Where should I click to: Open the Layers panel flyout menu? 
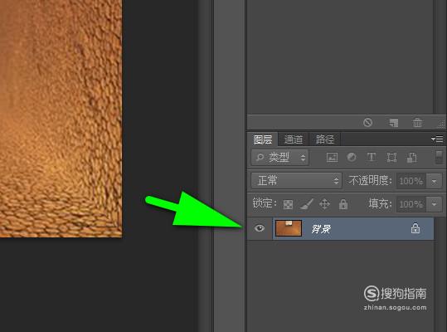tap(437, 139)
